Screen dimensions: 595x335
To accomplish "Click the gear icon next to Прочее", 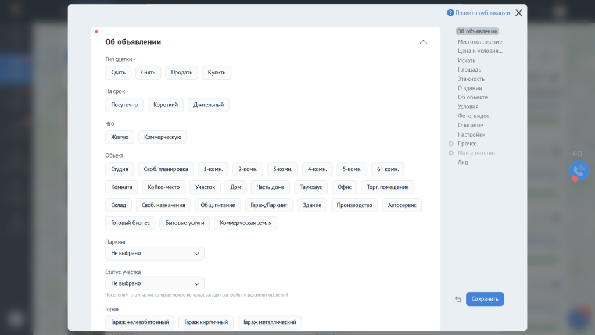I will click(451, 143).
